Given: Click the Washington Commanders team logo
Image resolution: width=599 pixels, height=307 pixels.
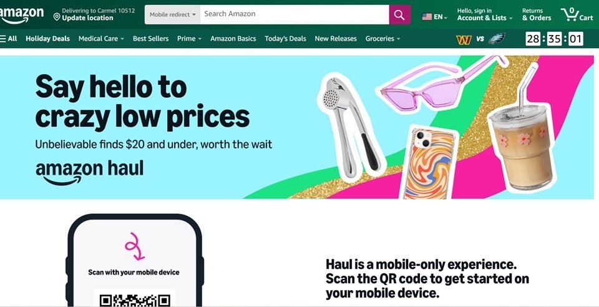Looking at the screenshot, I should coord(464,39).
